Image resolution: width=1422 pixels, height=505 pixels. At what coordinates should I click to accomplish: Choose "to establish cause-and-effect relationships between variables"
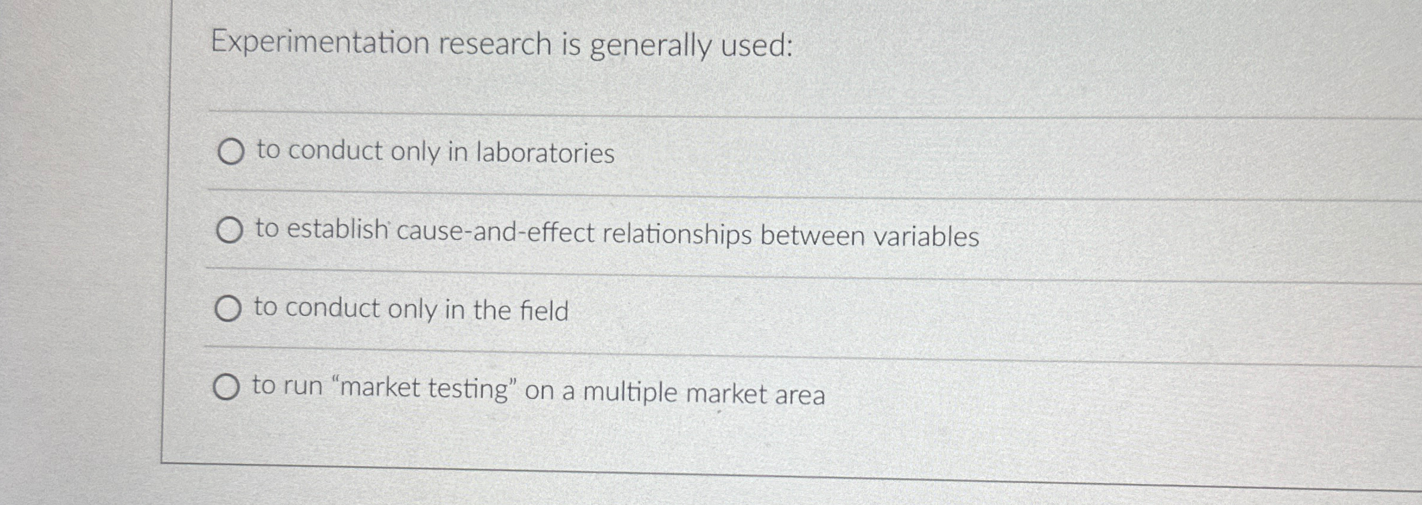230,231
